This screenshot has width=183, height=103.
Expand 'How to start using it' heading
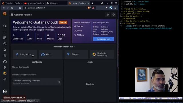pyautogui.click(x=138, y=21)
